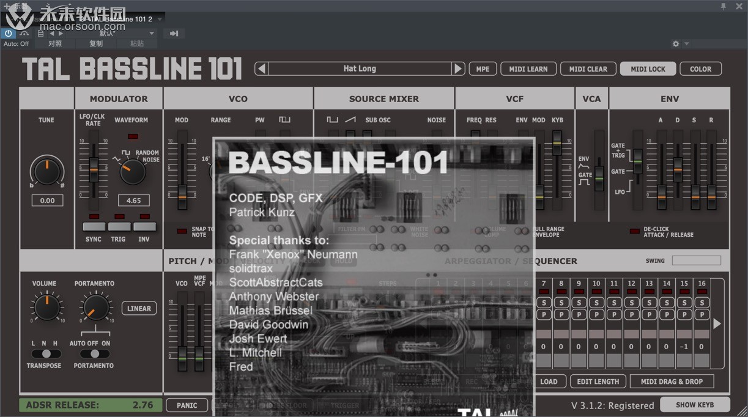748x417 pixels.
Task: Toggle the modulator SYNC button
Action: 94,227
